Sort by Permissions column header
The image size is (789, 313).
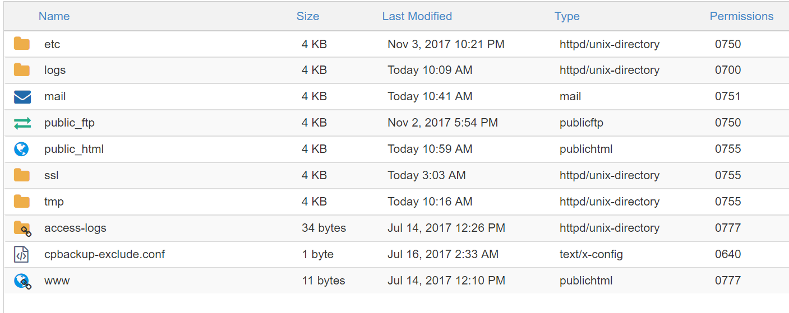pos(741,16)
